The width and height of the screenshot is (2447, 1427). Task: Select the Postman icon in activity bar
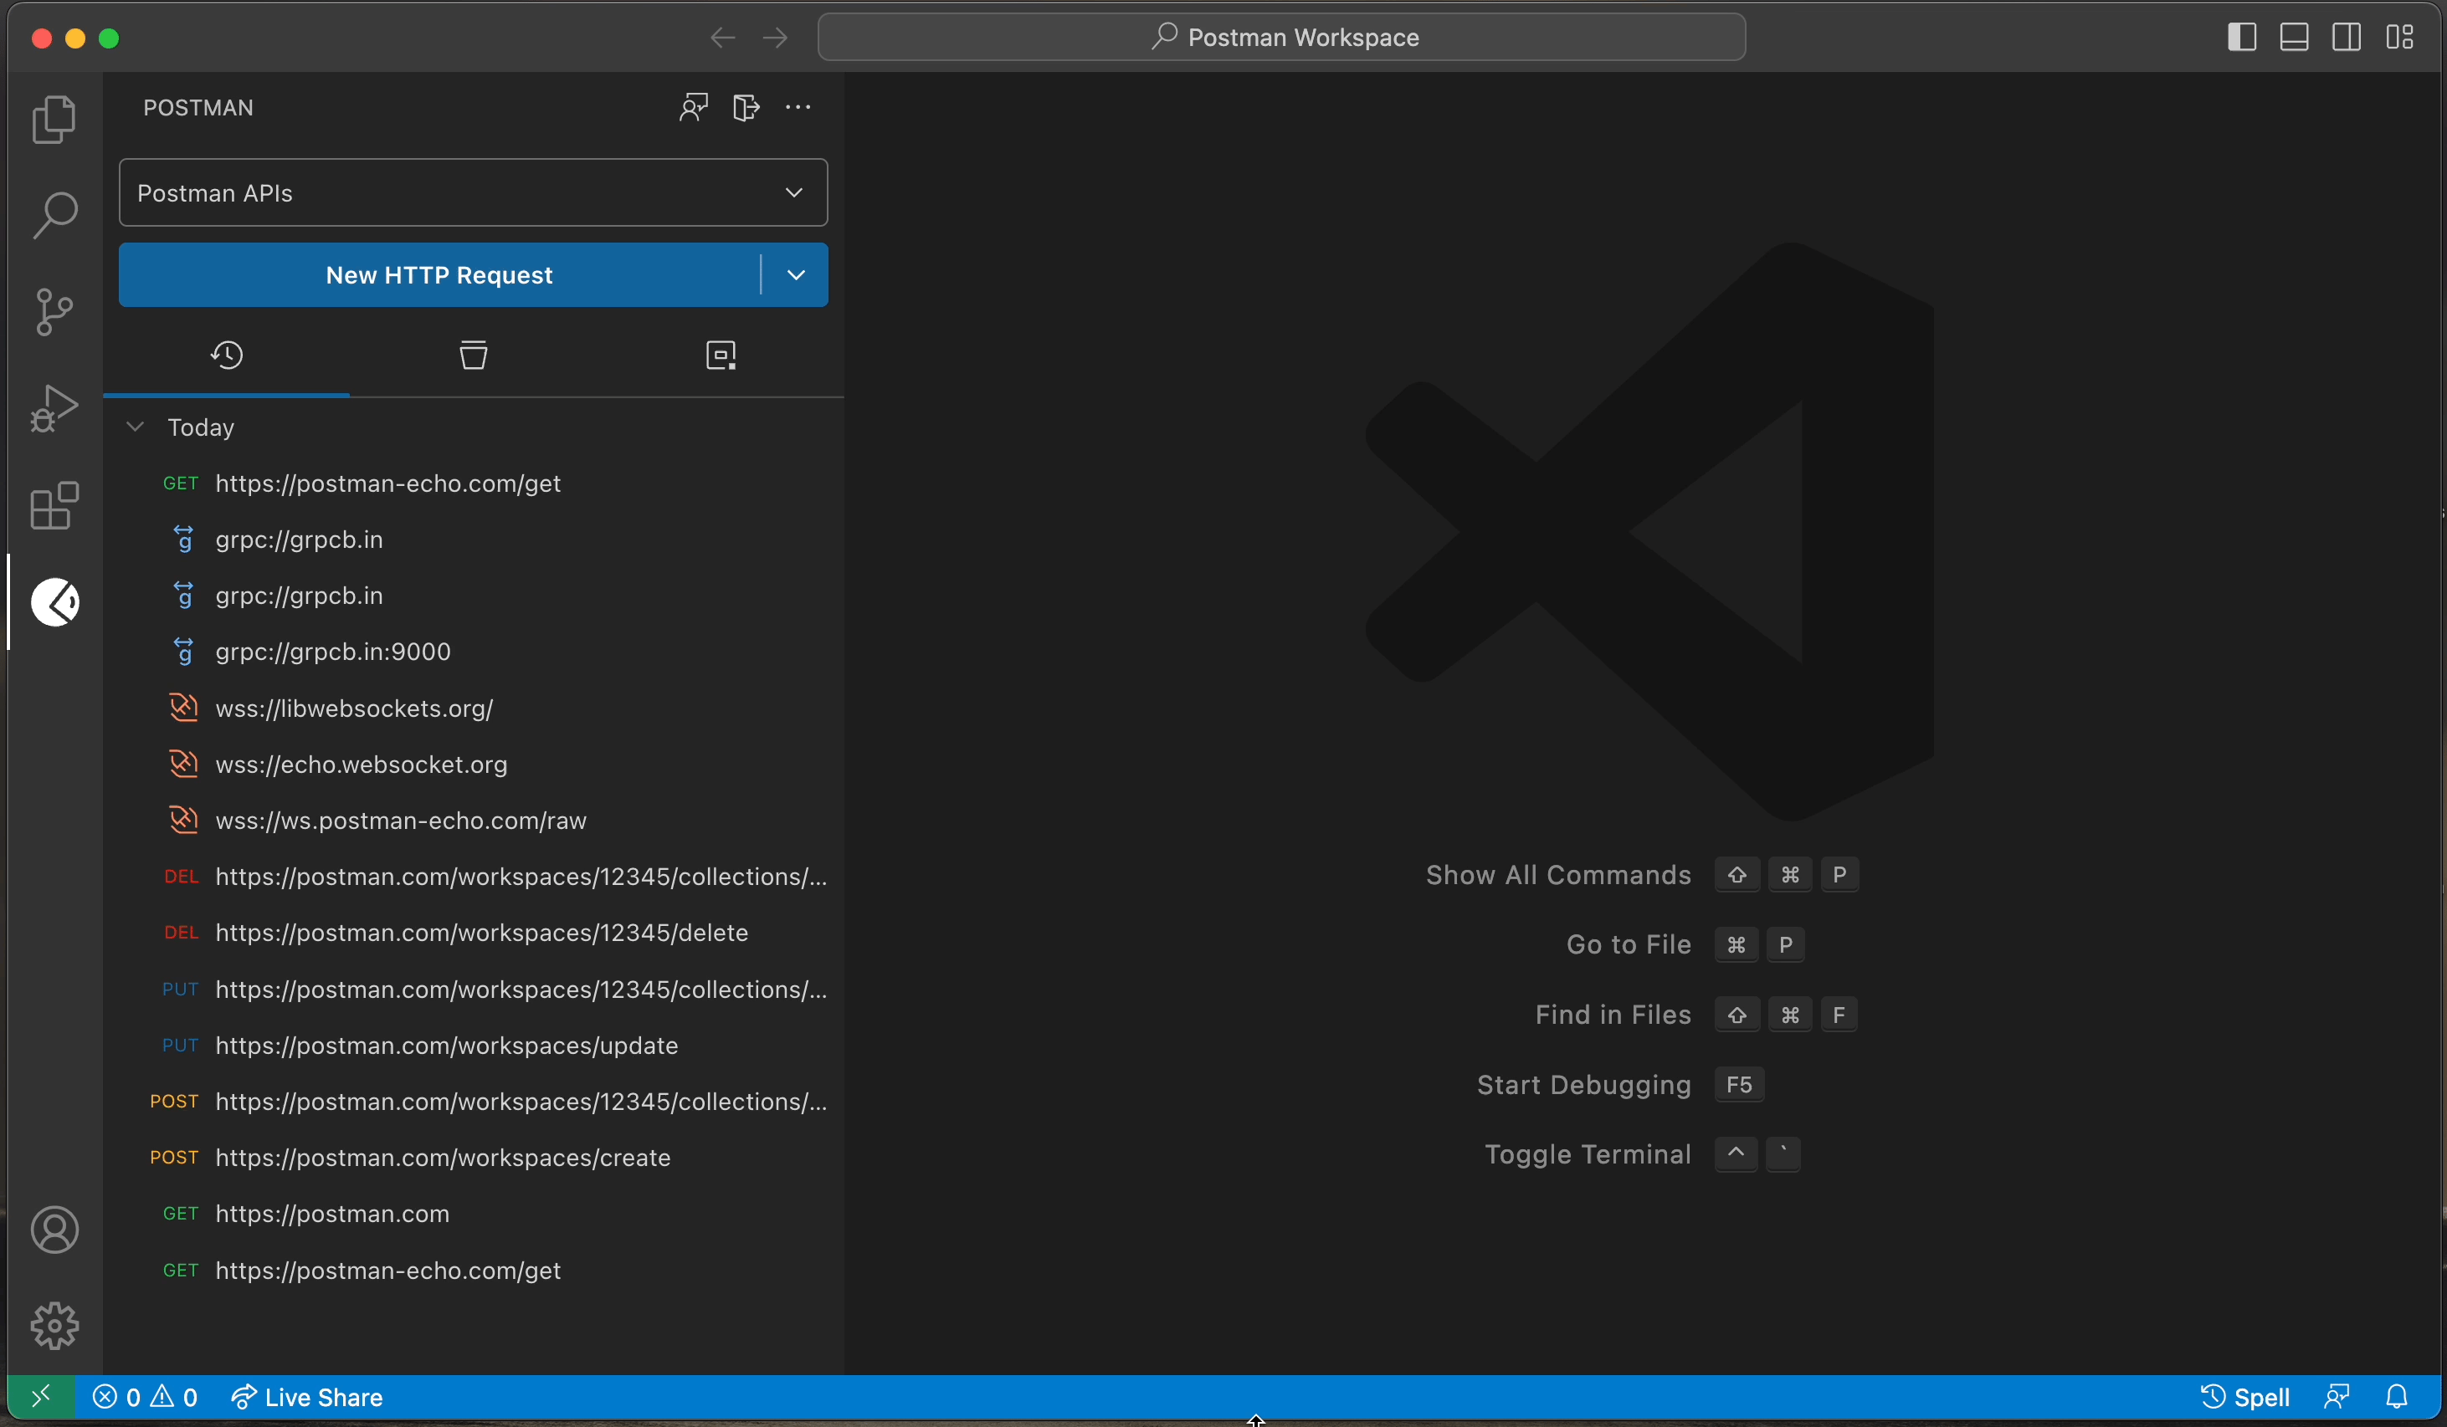(x=54, y=602)
